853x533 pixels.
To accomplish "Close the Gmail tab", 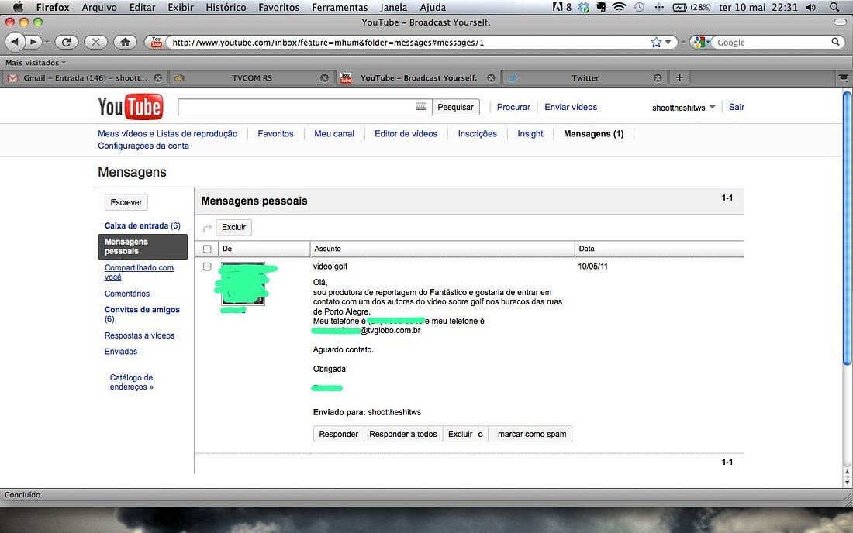I will pyautogui.click(x=157, y=77).
